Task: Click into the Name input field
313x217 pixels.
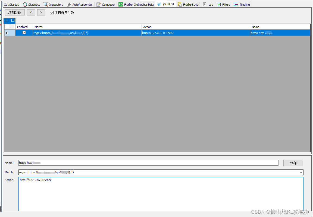Action: click(148, 163)
